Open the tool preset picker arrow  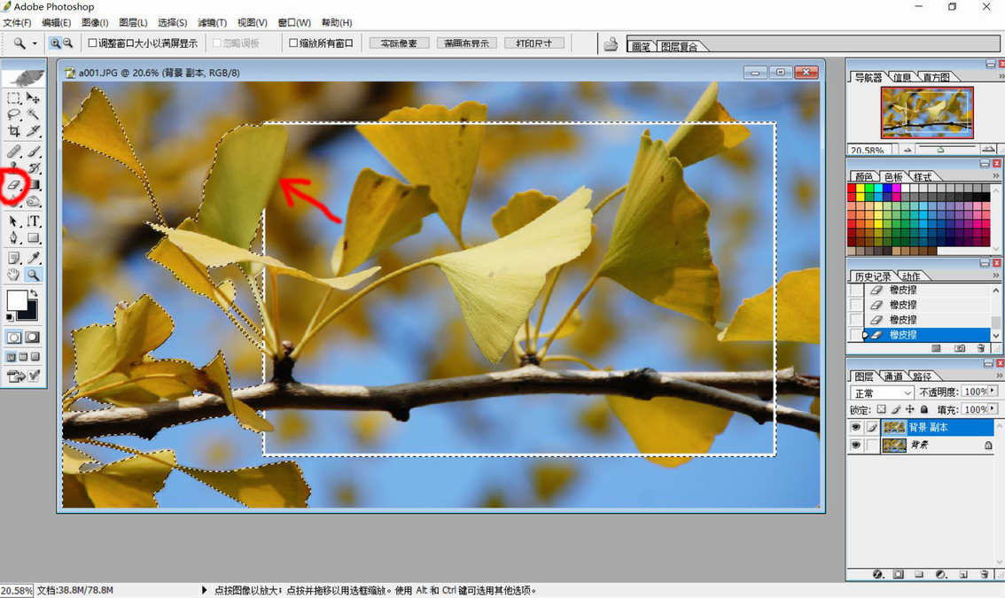click(35, 43)
